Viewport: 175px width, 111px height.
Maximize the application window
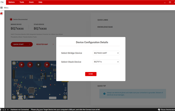[170, 2]
